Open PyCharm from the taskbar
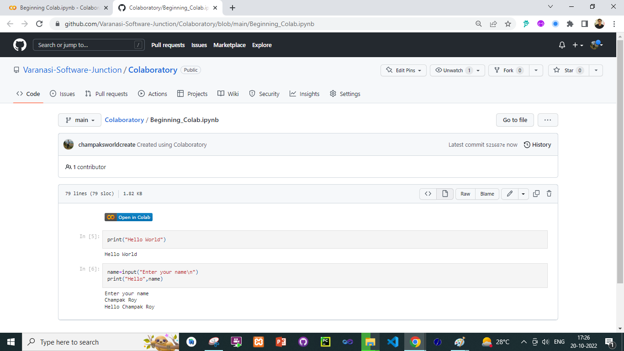Viewport: 624px width, 351px height. click(325, 342)
